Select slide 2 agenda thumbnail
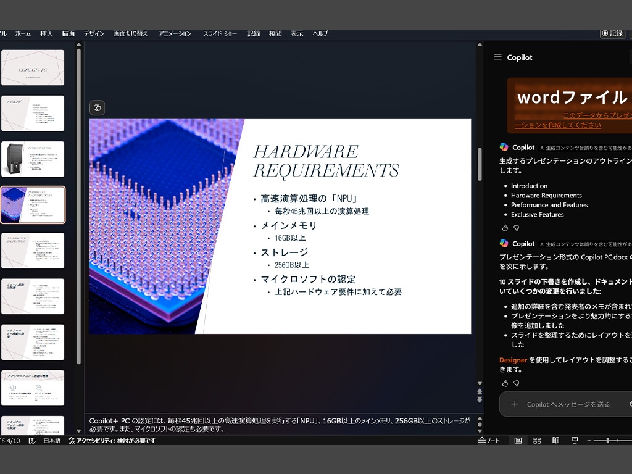Image resolution: width=632 pixels, height=474 pixels. [33, 114]
